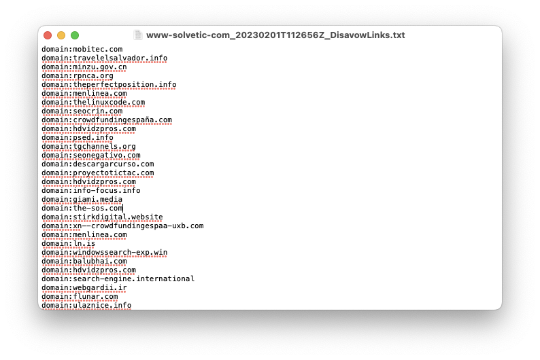540x360 pixels.
Task: Click the domain:tgchannels.org line
Action: [x=88, y=146]
